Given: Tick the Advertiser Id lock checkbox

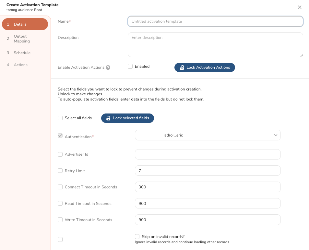Looking at the screenshot, I should [x=60, y=154].
